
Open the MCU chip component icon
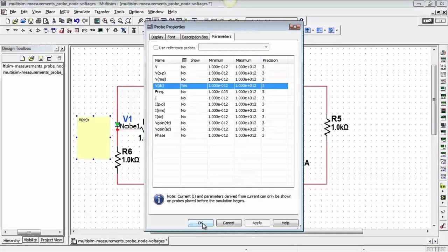pyautogui.click(x=133, y=30)
